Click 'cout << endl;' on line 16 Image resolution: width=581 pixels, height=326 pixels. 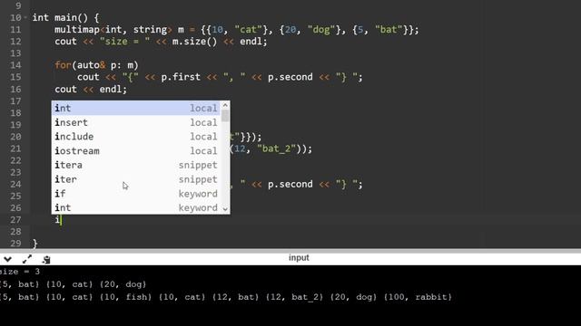[x=91, y=89]
